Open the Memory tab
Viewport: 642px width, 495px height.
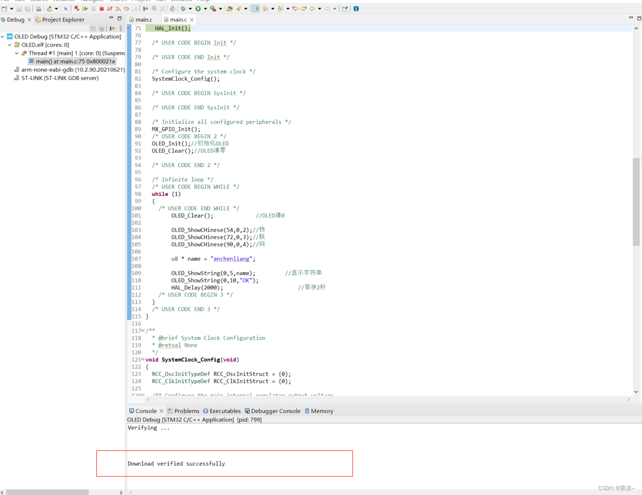[x=319, y=411]
